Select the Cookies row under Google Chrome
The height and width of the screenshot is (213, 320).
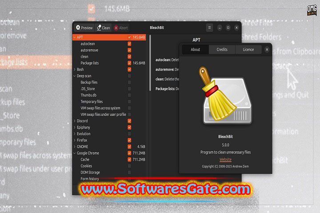point(86,166)
